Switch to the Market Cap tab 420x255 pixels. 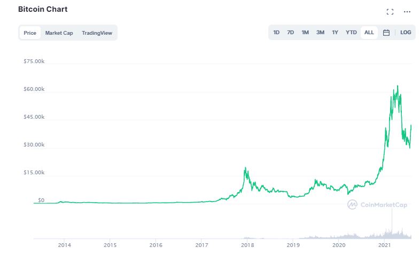click(x=59, y=33)
